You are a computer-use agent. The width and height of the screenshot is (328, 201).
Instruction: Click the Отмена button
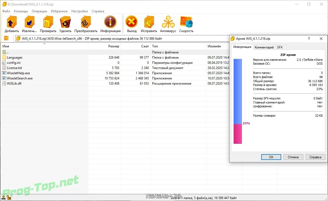click(293, 157)
